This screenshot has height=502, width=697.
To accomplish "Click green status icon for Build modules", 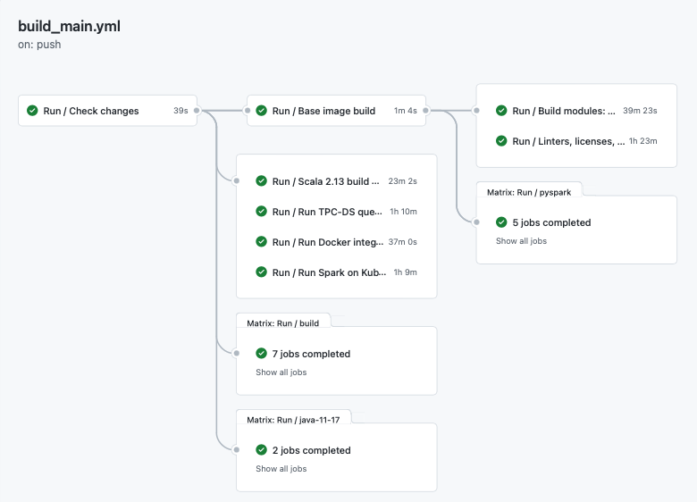I will click(501, 111).
